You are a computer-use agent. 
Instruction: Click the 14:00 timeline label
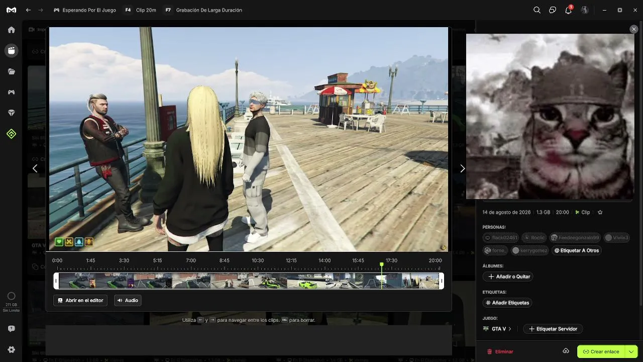point(325,260)
